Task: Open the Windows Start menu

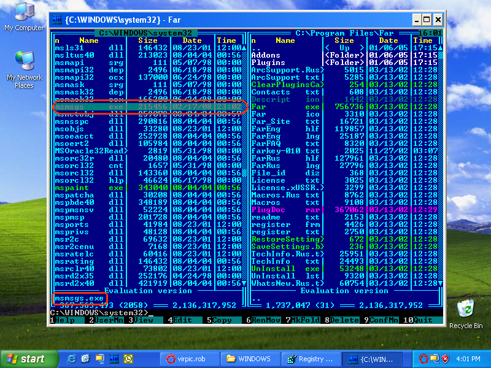Action: coord(29,359)
